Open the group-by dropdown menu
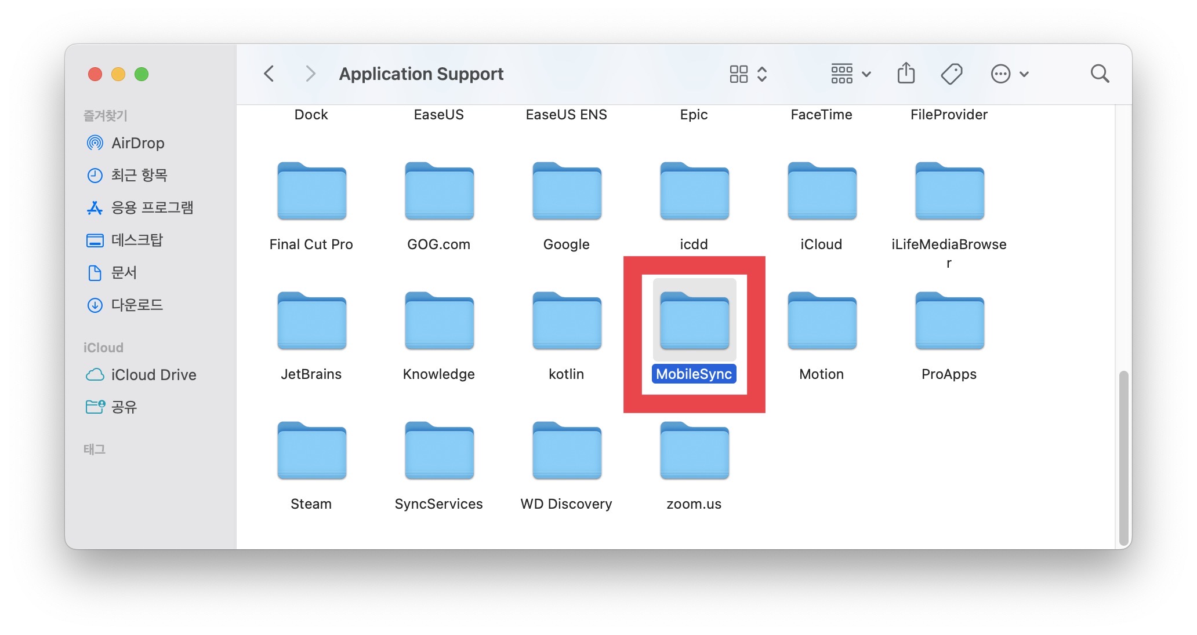Screen dimensions: 1197x635 click(850, 74)
